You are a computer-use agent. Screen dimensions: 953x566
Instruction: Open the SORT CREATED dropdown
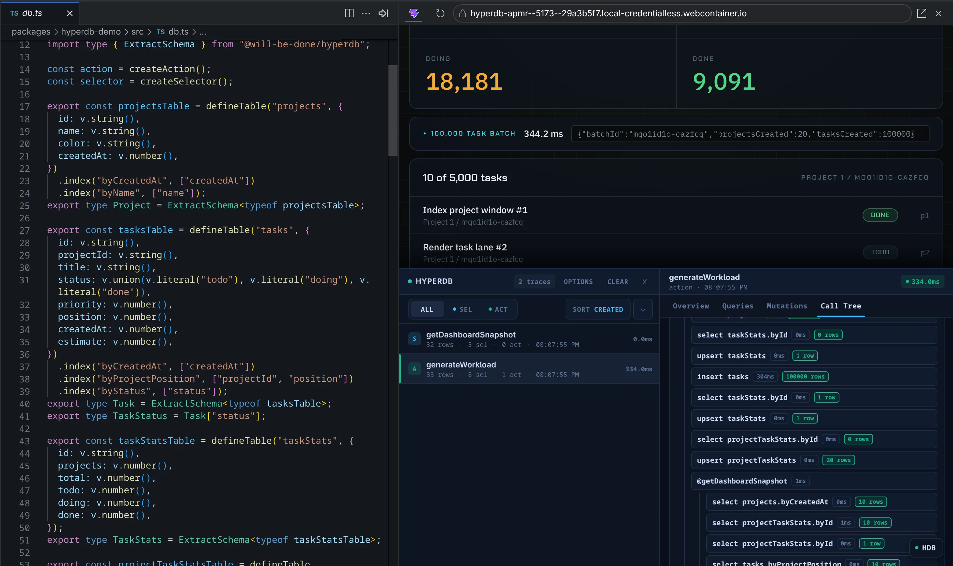[598, 309]
